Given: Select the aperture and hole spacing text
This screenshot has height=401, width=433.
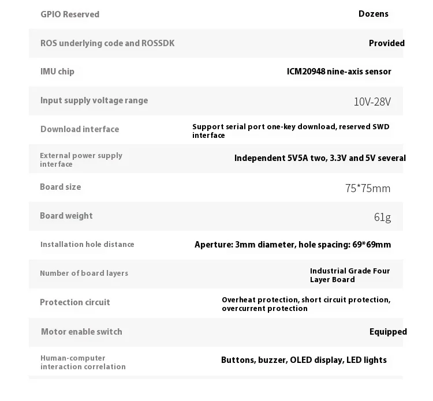Looking at the screenshot, I should (293, 245).
